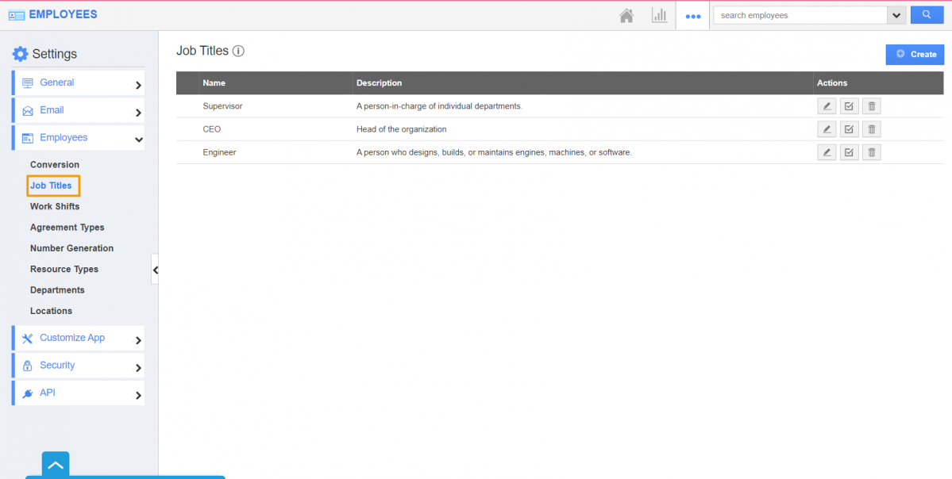Image resolution: width=952 pixels, height=479 pixels.
Task: Select Work Shifts in the sidebar
Action: tap(55, 206)
